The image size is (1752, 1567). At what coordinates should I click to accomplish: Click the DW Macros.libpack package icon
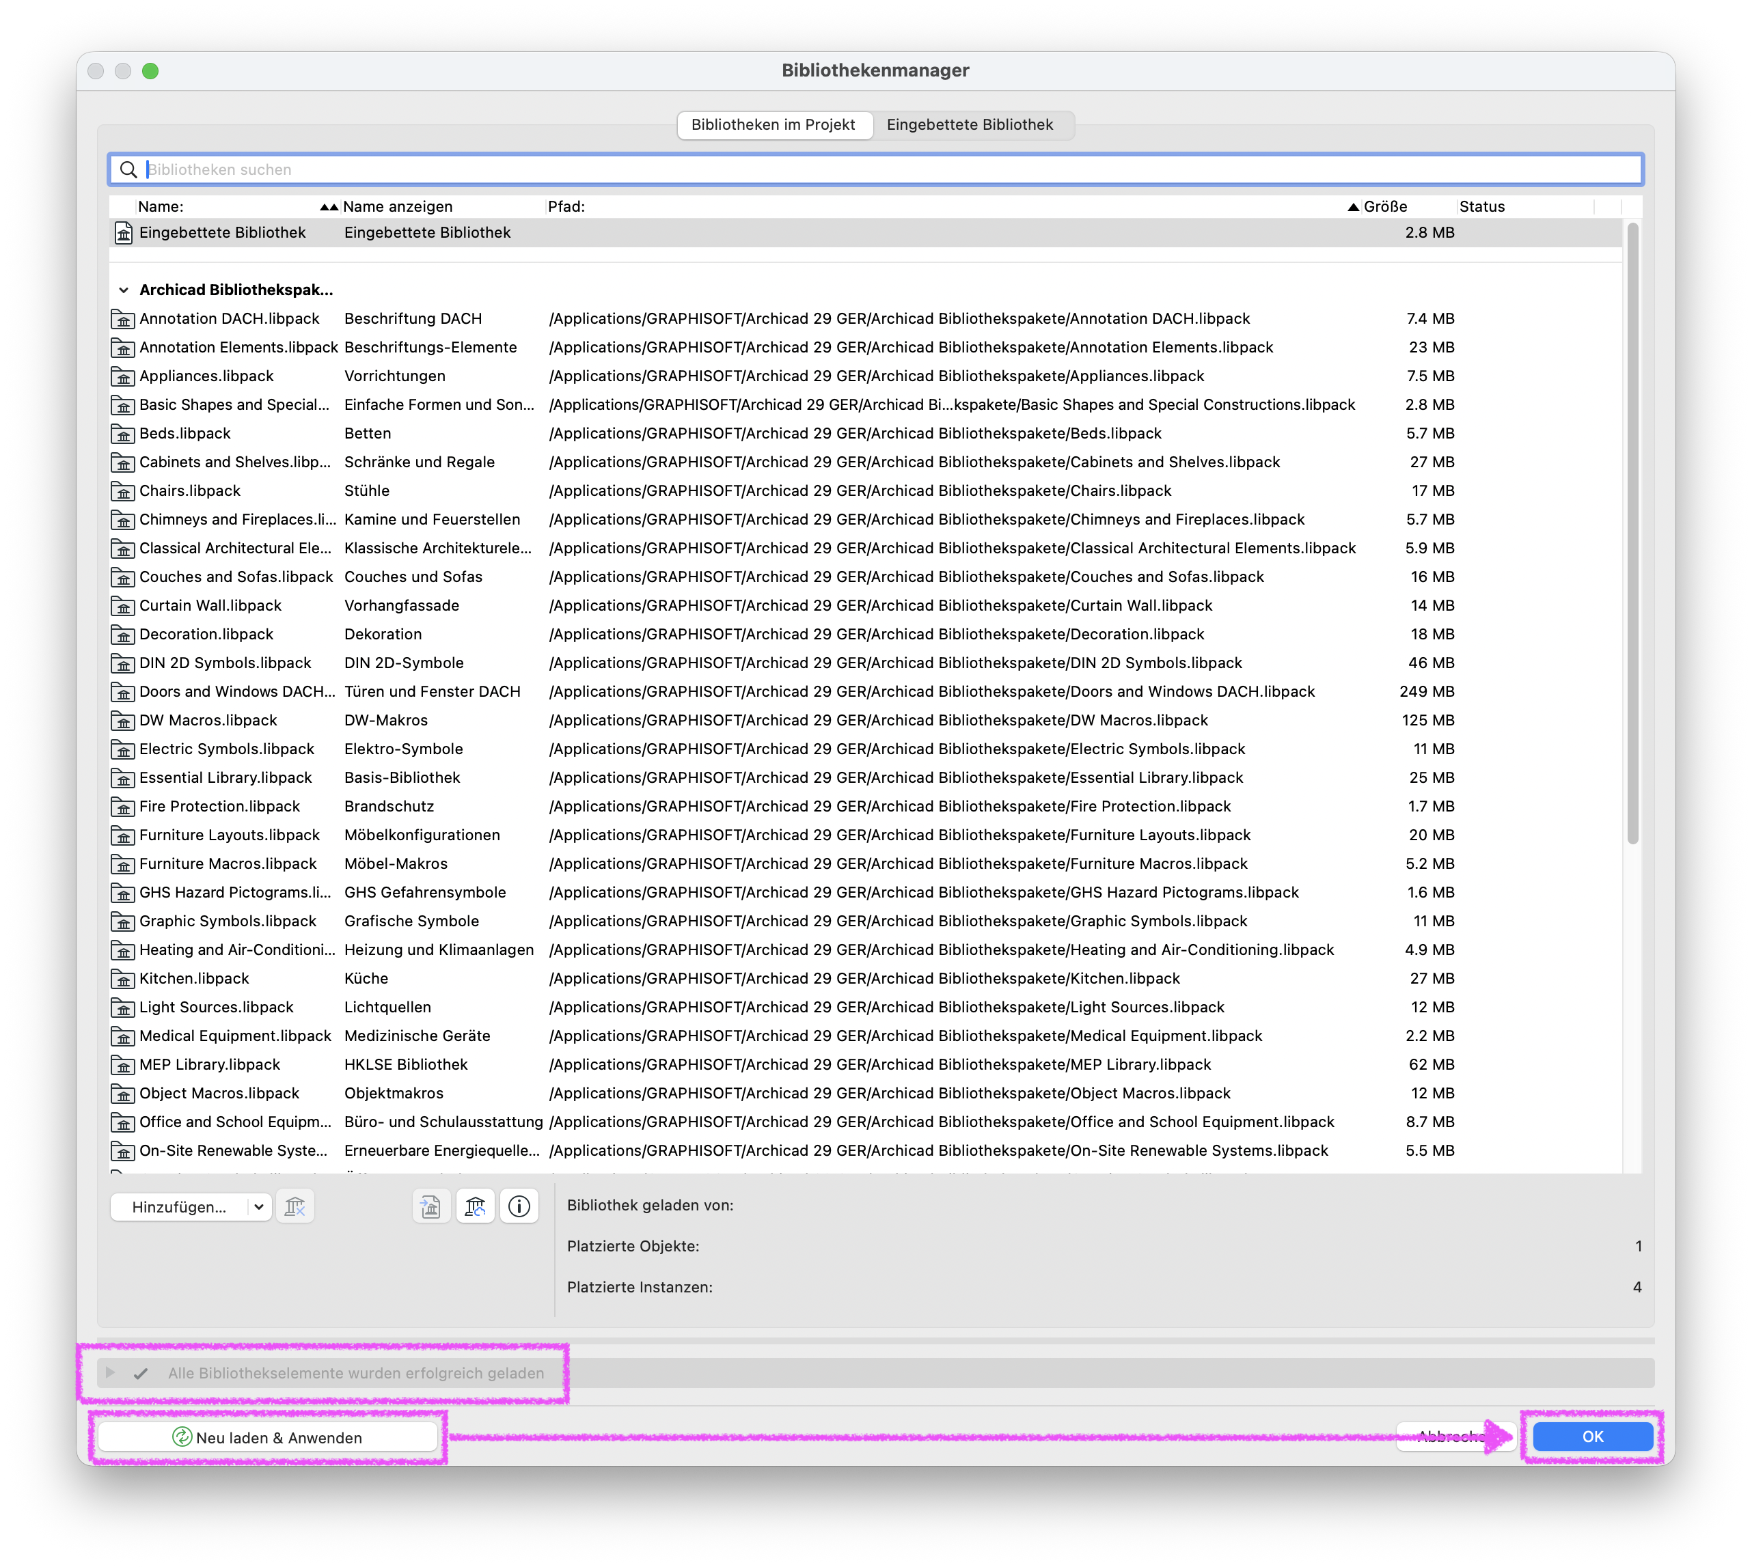click(x=123, y=720)
